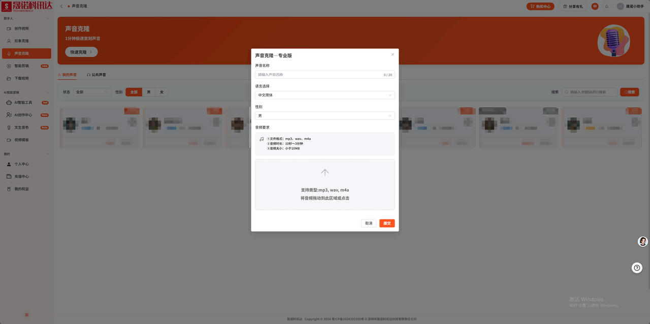Viewport: 650px width, 324px height.
Task: Collapse the 我的 sidebar section
Action: click(x=48, y=154)
